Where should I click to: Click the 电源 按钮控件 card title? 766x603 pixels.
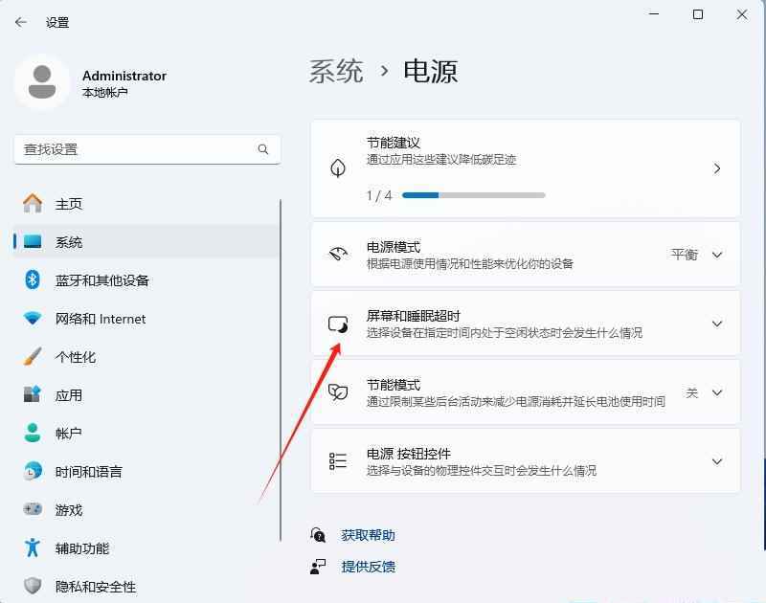(409, 454)
